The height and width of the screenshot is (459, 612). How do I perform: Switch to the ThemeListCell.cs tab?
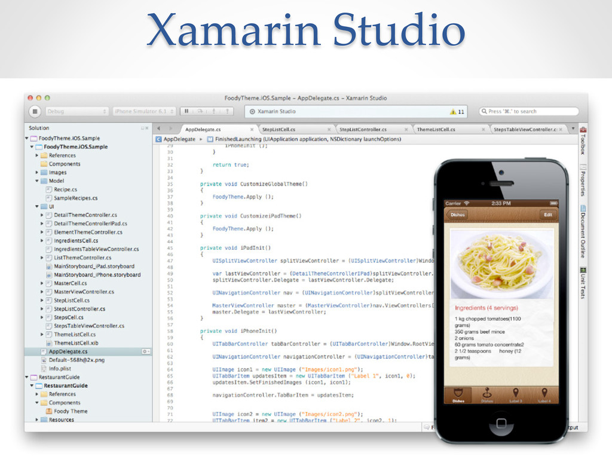(436, 129)
